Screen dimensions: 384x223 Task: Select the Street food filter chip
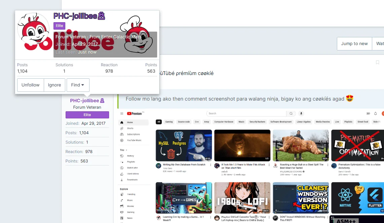[363, 122]
